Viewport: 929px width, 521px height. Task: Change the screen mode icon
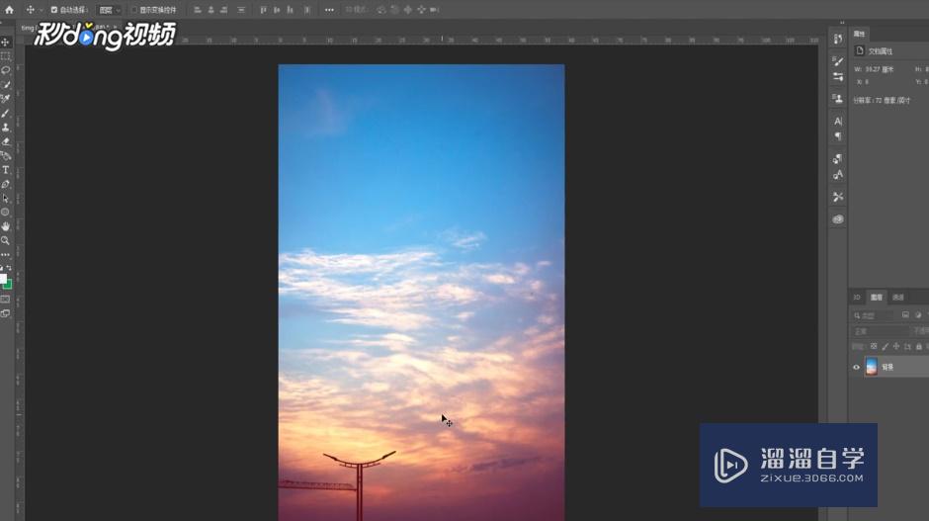pyautogui.click(x=5, y=313)
